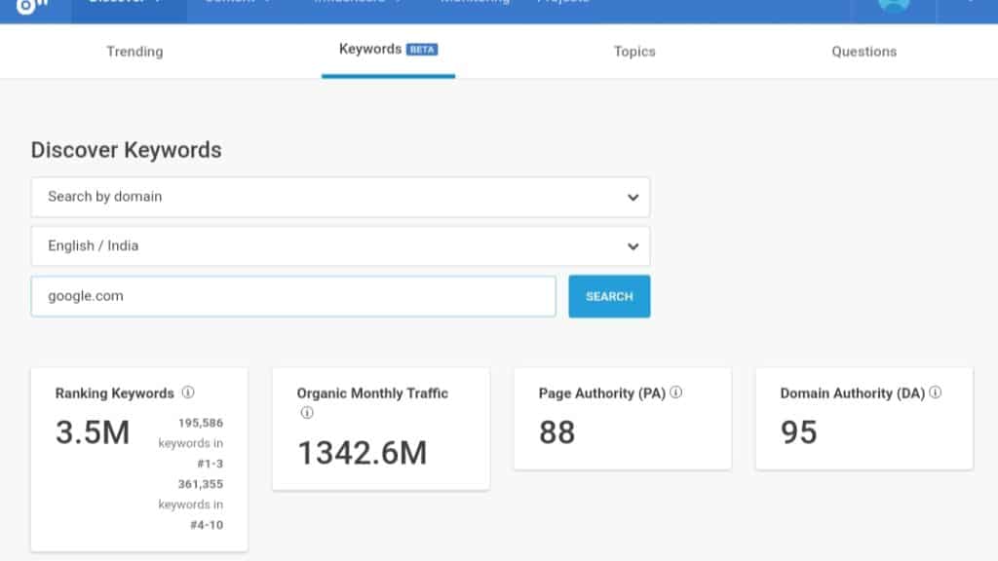Click the BETA badge on Keywords tab
The width and height of the screenshot is (998, 561).
pos(423,50)
